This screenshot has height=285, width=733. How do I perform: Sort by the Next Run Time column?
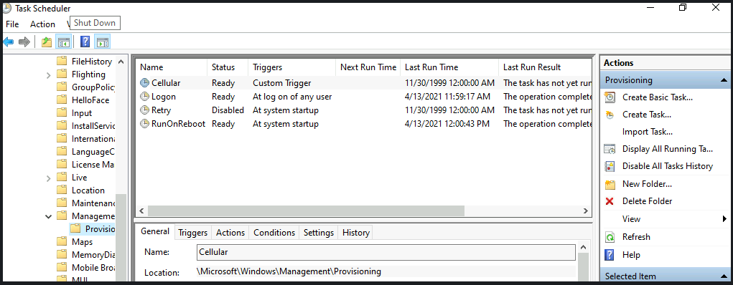coord(368,67)
